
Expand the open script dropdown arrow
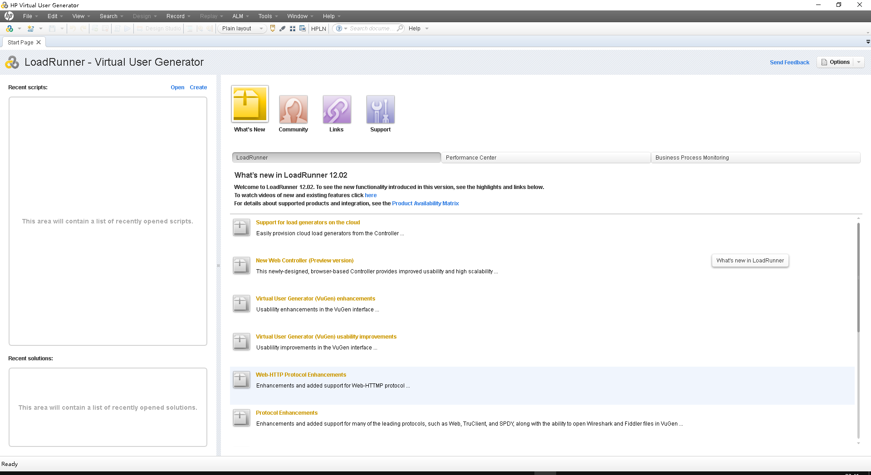click(41, 29)
